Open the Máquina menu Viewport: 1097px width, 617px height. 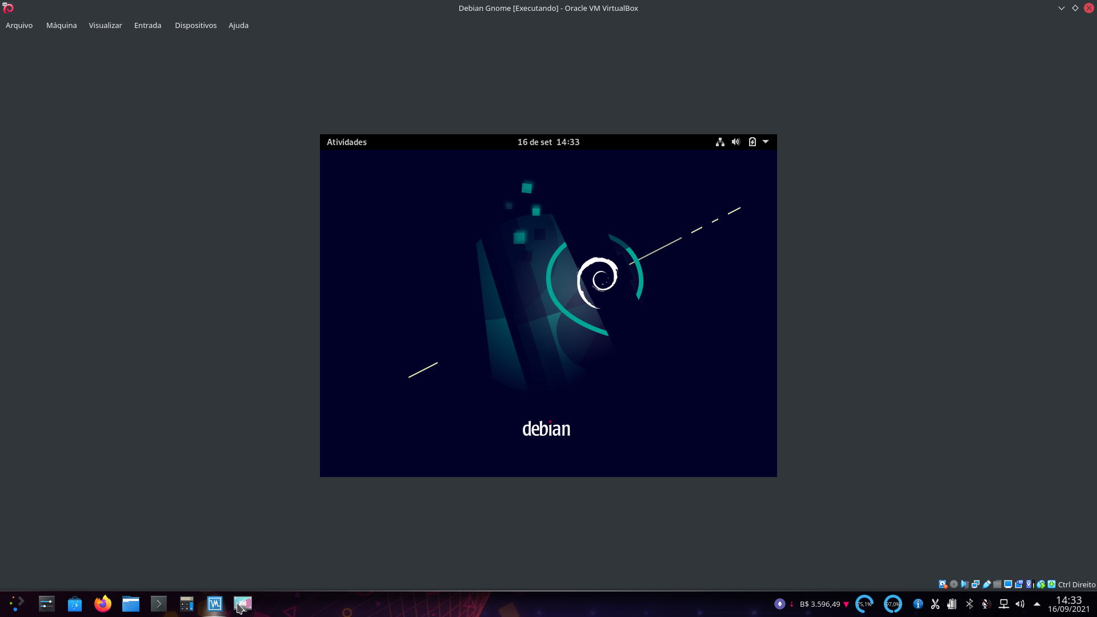(x=61, y=25)
